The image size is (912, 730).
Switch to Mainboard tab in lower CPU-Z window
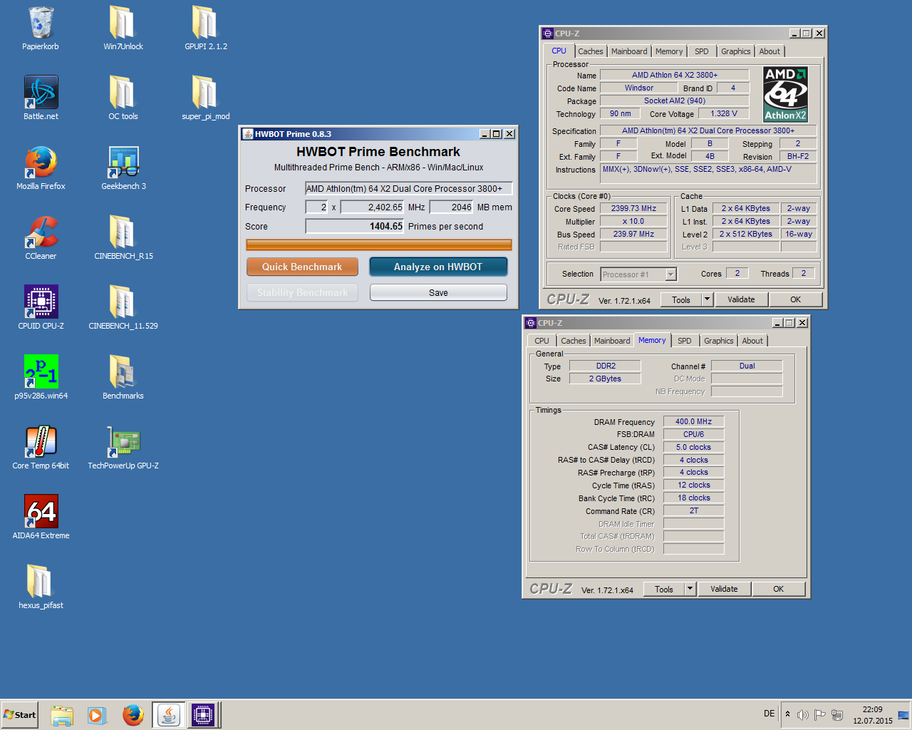[612, 341]
